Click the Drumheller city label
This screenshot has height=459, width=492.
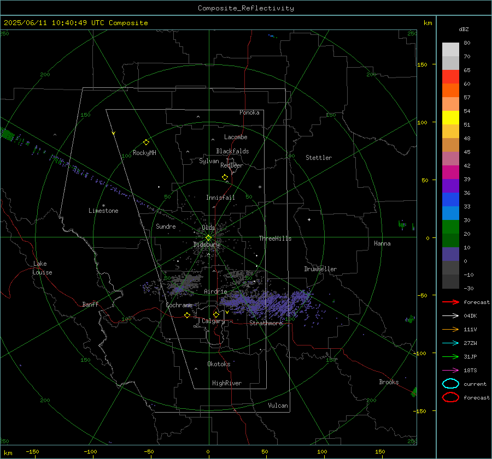[x=320, y=269]
